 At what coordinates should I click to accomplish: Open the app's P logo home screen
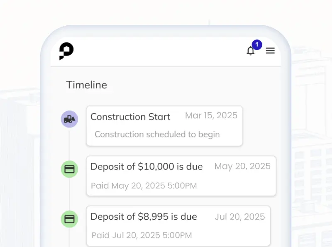(x=66, y=51)
